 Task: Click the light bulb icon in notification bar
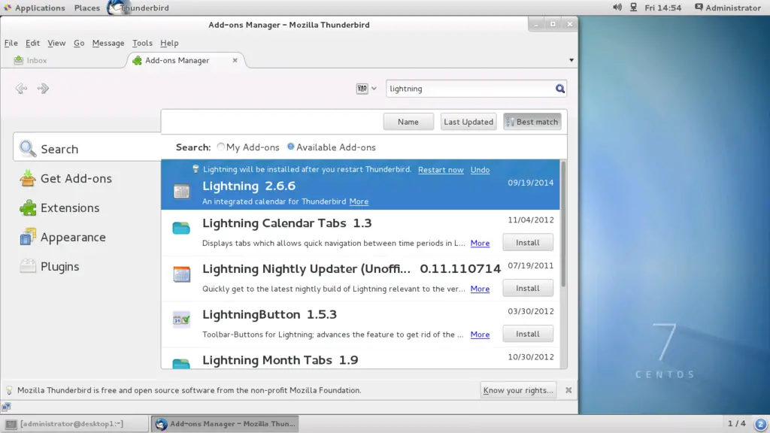click(9, 390)
